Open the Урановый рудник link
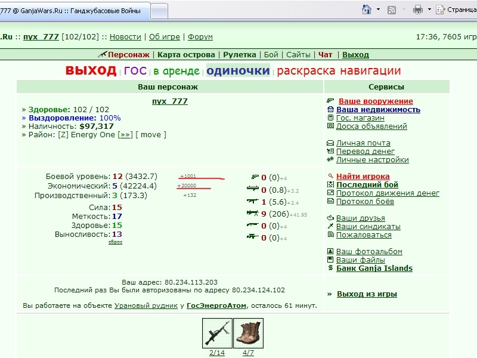 pyautogui.click(x=146, y=305)
